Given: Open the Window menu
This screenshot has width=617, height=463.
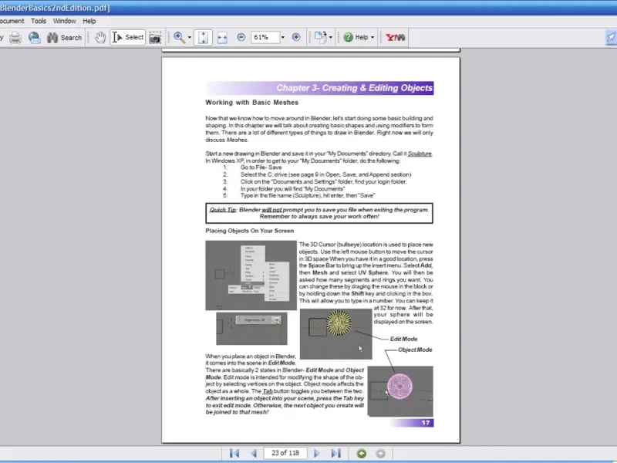Looking at the screenshot, I should point(65,21).
